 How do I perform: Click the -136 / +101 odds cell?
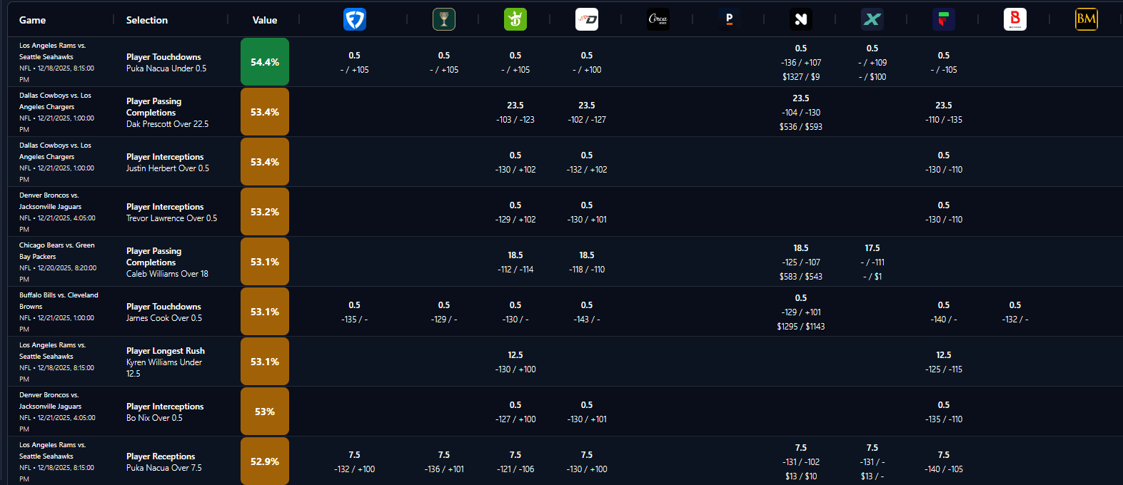(444, 469)
